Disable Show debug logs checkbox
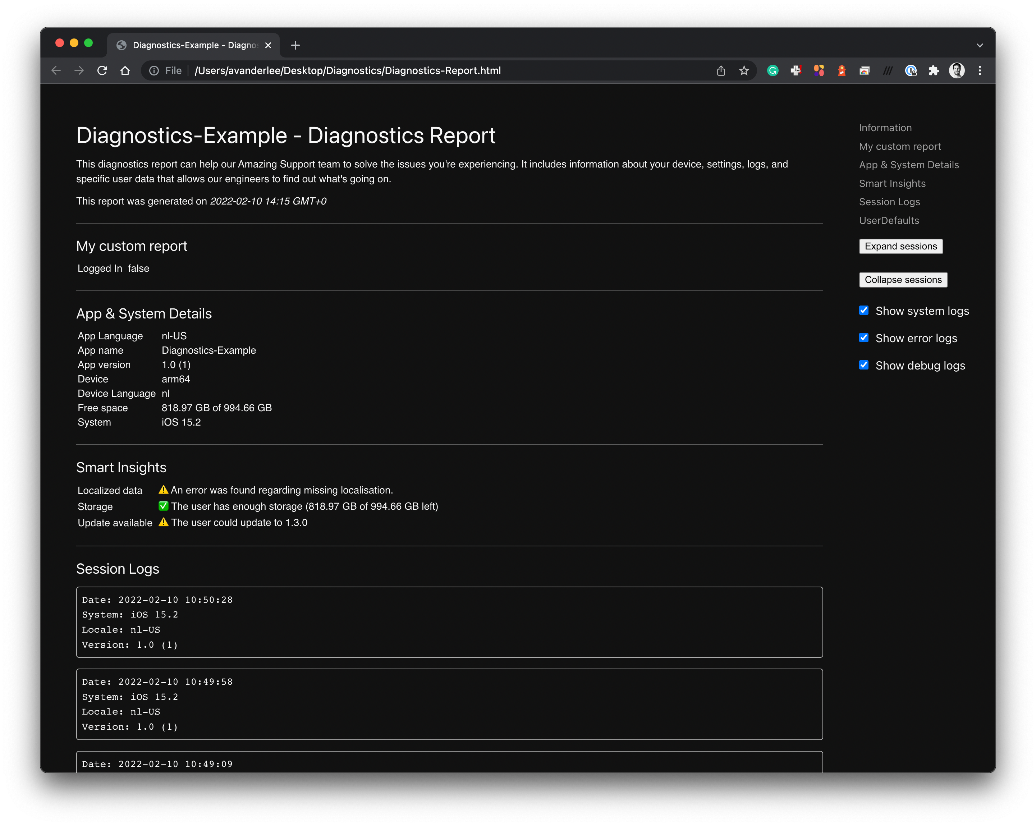1036x826 pixels. coord(863,365)
